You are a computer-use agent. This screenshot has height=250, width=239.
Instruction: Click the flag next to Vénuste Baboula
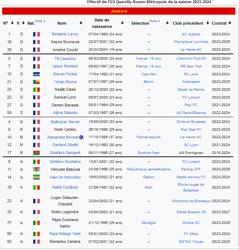36,169
